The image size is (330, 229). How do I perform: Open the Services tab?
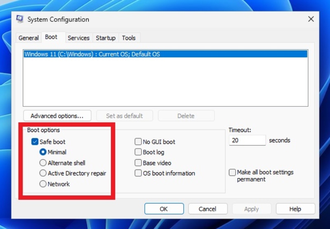pos(78,38)
